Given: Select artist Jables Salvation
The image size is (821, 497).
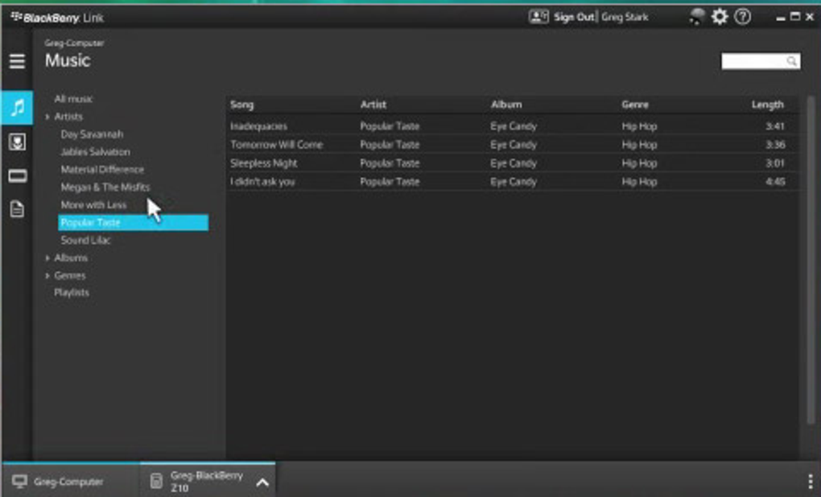Looking at the screenshot, I should coord(95,152).
